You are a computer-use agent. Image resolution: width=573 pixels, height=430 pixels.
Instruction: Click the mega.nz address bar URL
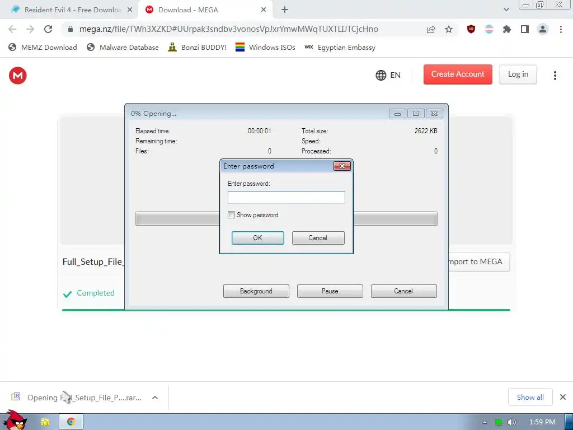coord(229,29)
